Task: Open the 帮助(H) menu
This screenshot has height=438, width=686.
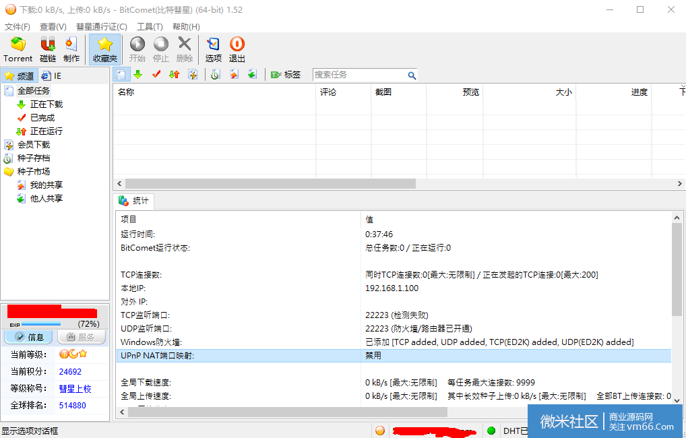Action: (186, 27)
